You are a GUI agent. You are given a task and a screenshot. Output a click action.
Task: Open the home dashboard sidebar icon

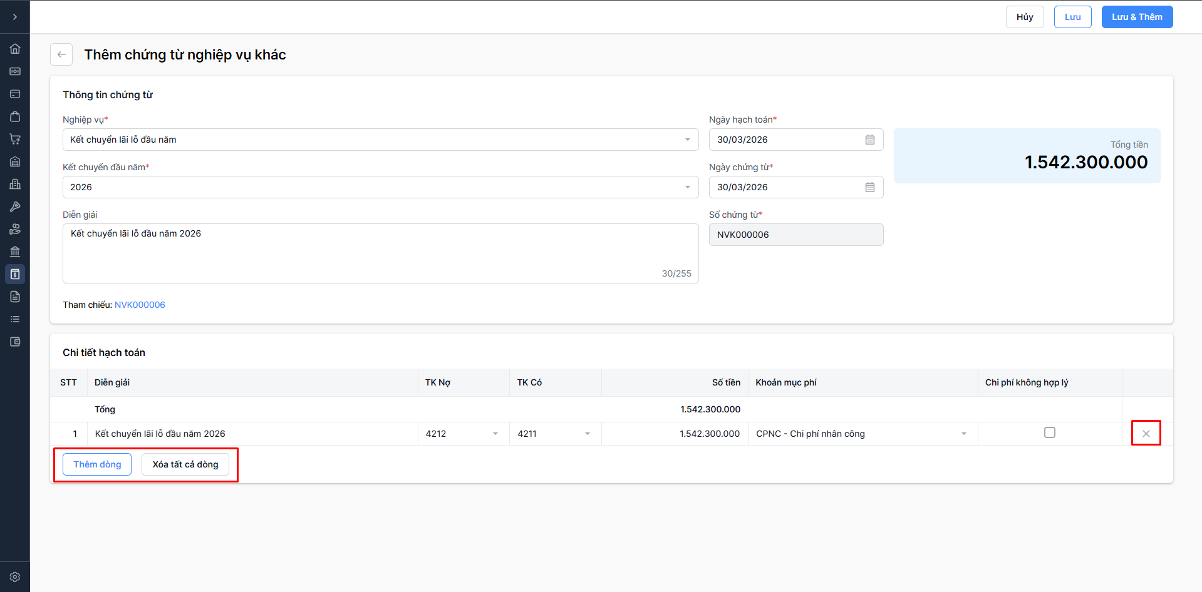coord(15,49)
